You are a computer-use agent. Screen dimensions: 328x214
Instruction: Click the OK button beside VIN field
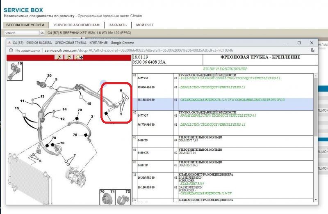[42, 32]
